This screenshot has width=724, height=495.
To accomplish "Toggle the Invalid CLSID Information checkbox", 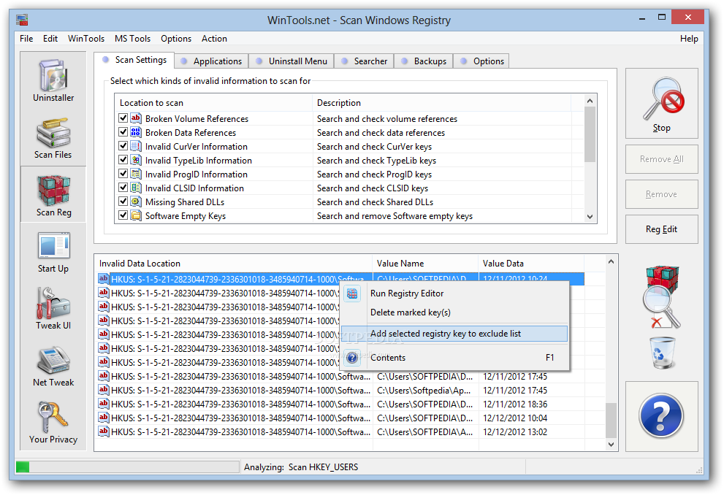I will [123, 188].
